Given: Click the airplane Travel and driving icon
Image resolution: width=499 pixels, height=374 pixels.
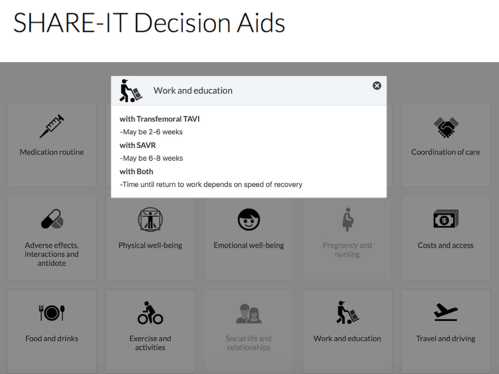Looking at the screenshot, I should coord(446,312).
